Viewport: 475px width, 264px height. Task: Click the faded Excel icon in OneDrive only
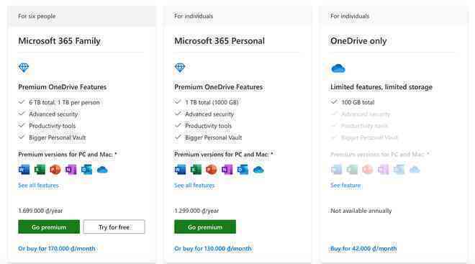352,170
